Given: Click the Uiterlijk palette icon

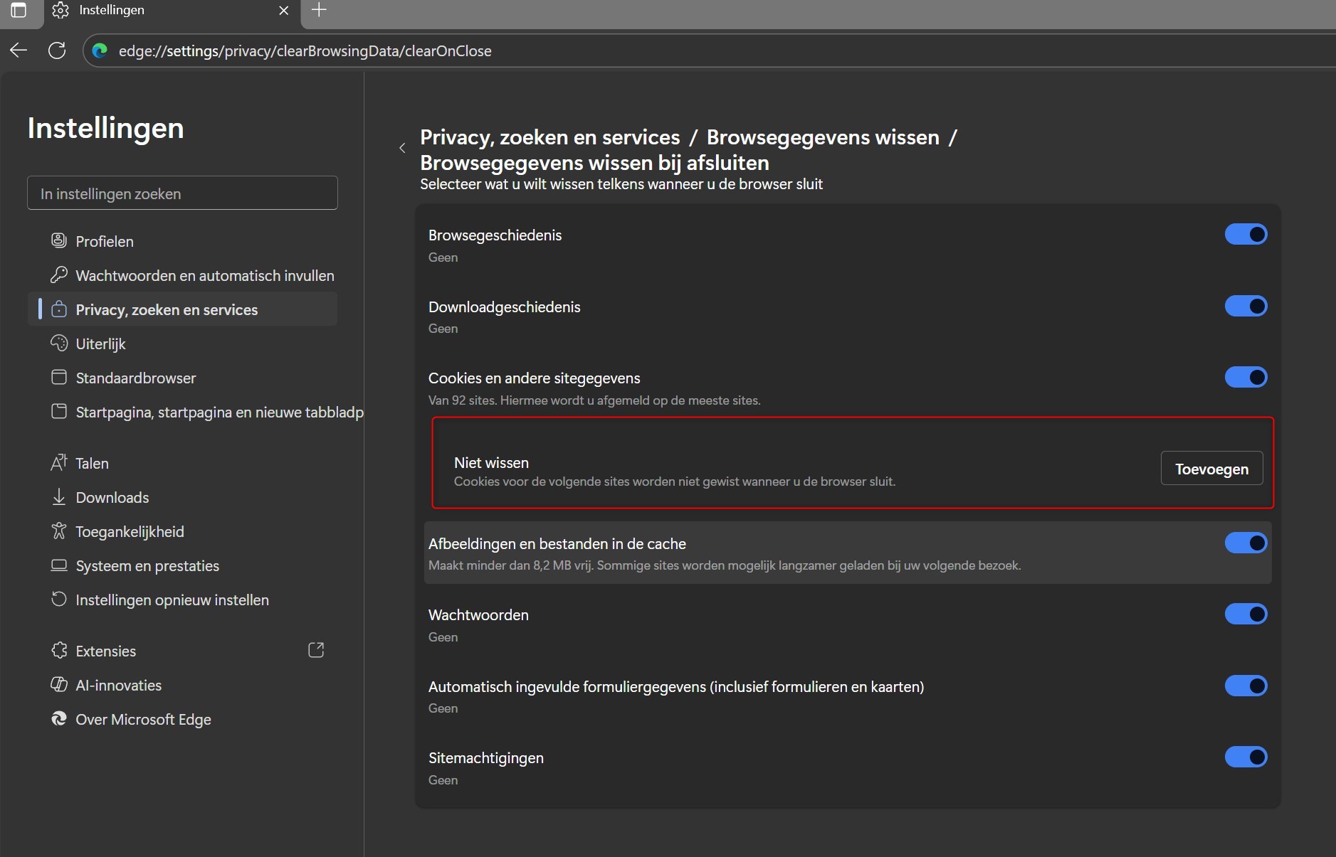Looking at the screenshot, I should pos(59,343).
